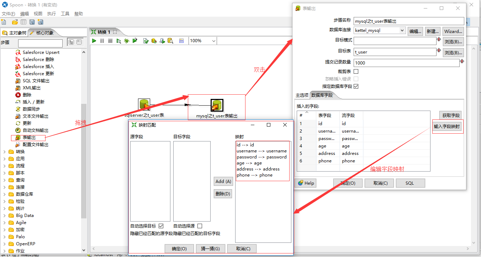Select the 表输出 step in the tree

pyautogui.click(x=29, y=137)
